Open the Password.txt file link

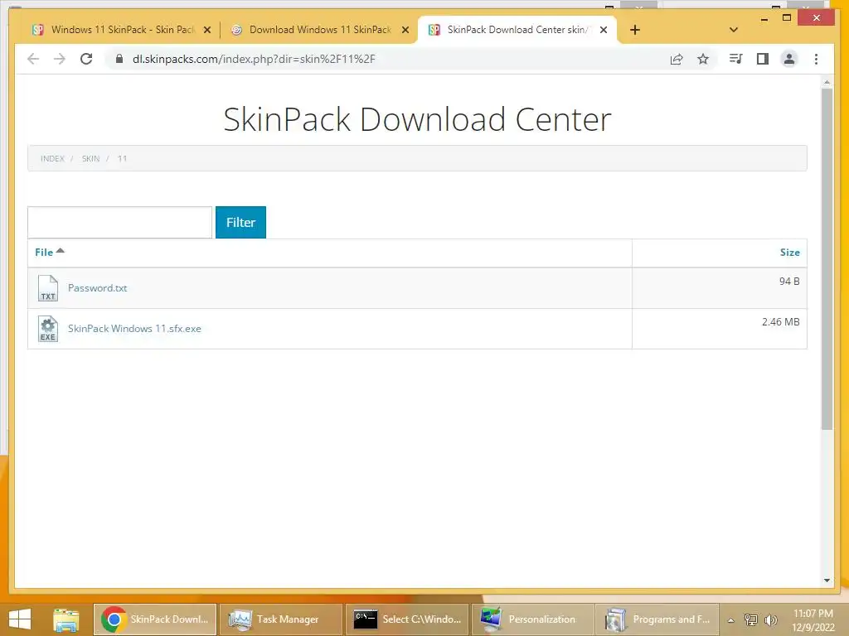pos(98,287)
